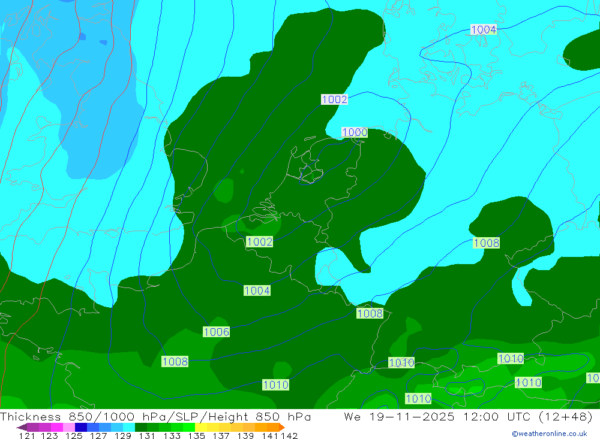Click the 1004 label with green background
Viewport: 600px width, 439px height.
click(257, 290)
